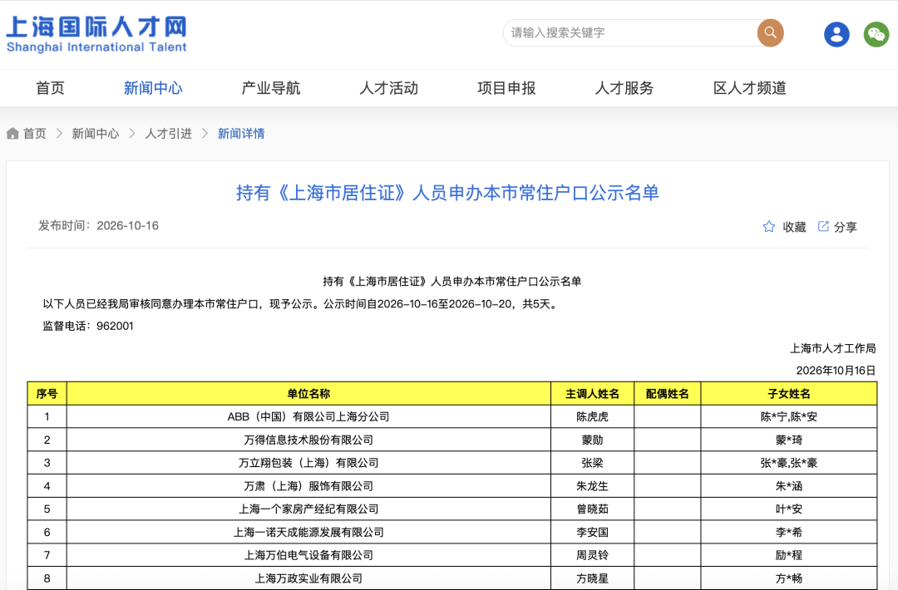The width and height of the screenshot is (898, 590).
Task: Click the 配偶姓名 column header
Action: click(667, 394)
